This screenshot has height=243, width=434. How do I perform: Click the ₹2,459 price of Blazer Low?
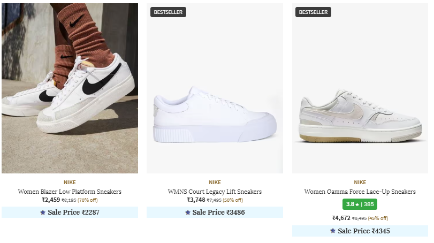pyautogui.click(x=51, y=200)
